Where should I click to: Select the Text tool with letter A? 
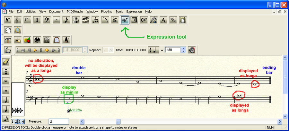click(163, 20)
